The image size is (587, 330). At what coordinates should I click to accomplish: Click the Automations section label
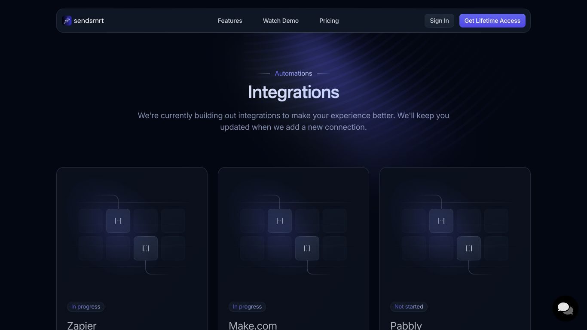293,73
